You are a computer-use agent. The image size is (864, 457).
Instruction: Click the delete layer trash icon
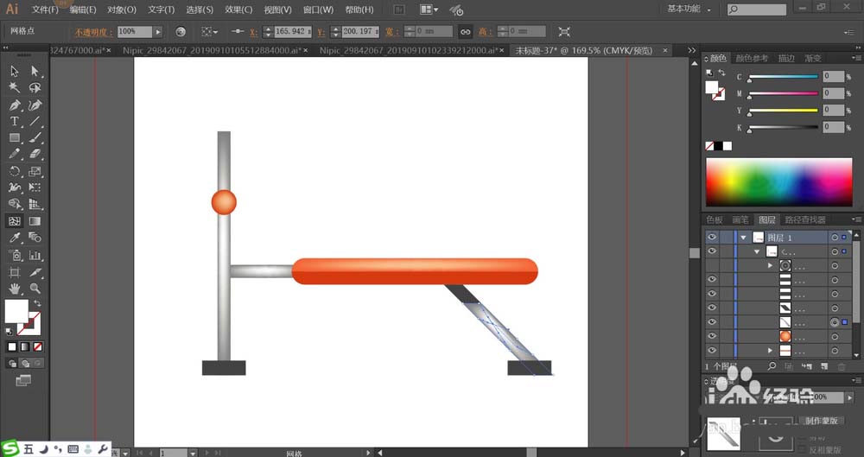pyautogui.click(x=842, y=366)
